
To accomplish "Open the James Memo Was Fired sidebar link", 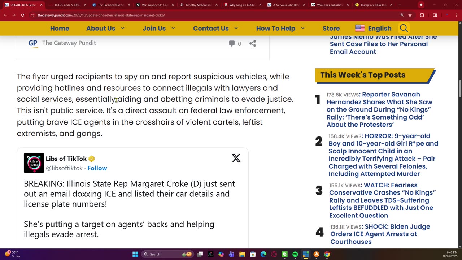I will click(383, 44).
